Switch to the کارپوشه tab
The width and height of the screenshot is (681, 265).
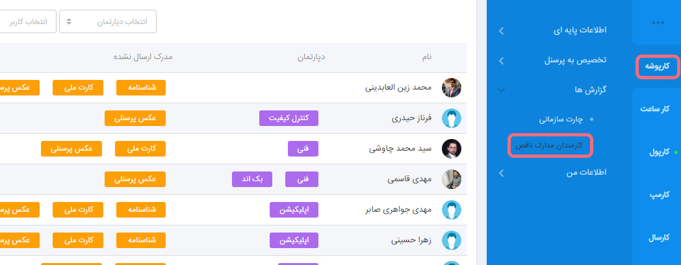click(x=657, y=66)
